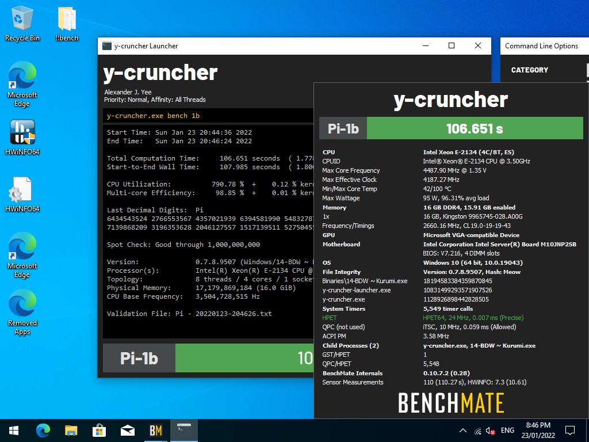The image size is (589, 442).
Task: Click the 'y-cruncher-launcher.exe' file row
Action: [357, 291]
